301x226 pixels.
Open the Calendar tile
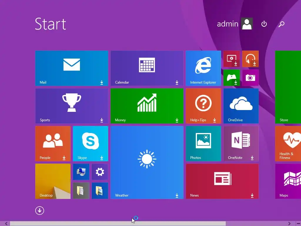147,68
